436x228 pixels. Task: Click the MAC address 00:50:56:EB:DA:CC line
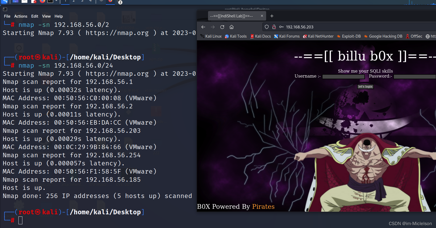[x=80, y=123]
